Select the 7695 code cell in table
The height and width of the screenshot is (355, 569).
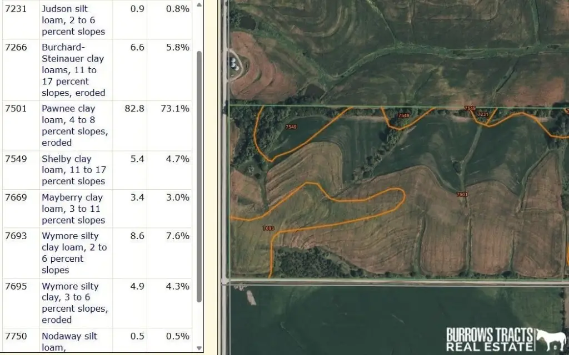16,286
